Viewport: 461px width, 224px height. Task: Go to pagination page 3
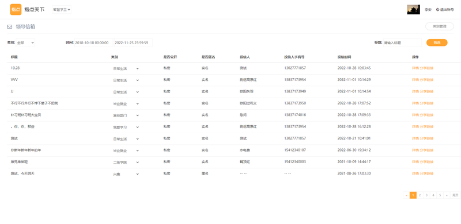(426, 195)
